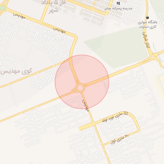Click the large green park area
This screenshot has width=164, height=164.
coord(116,47)
